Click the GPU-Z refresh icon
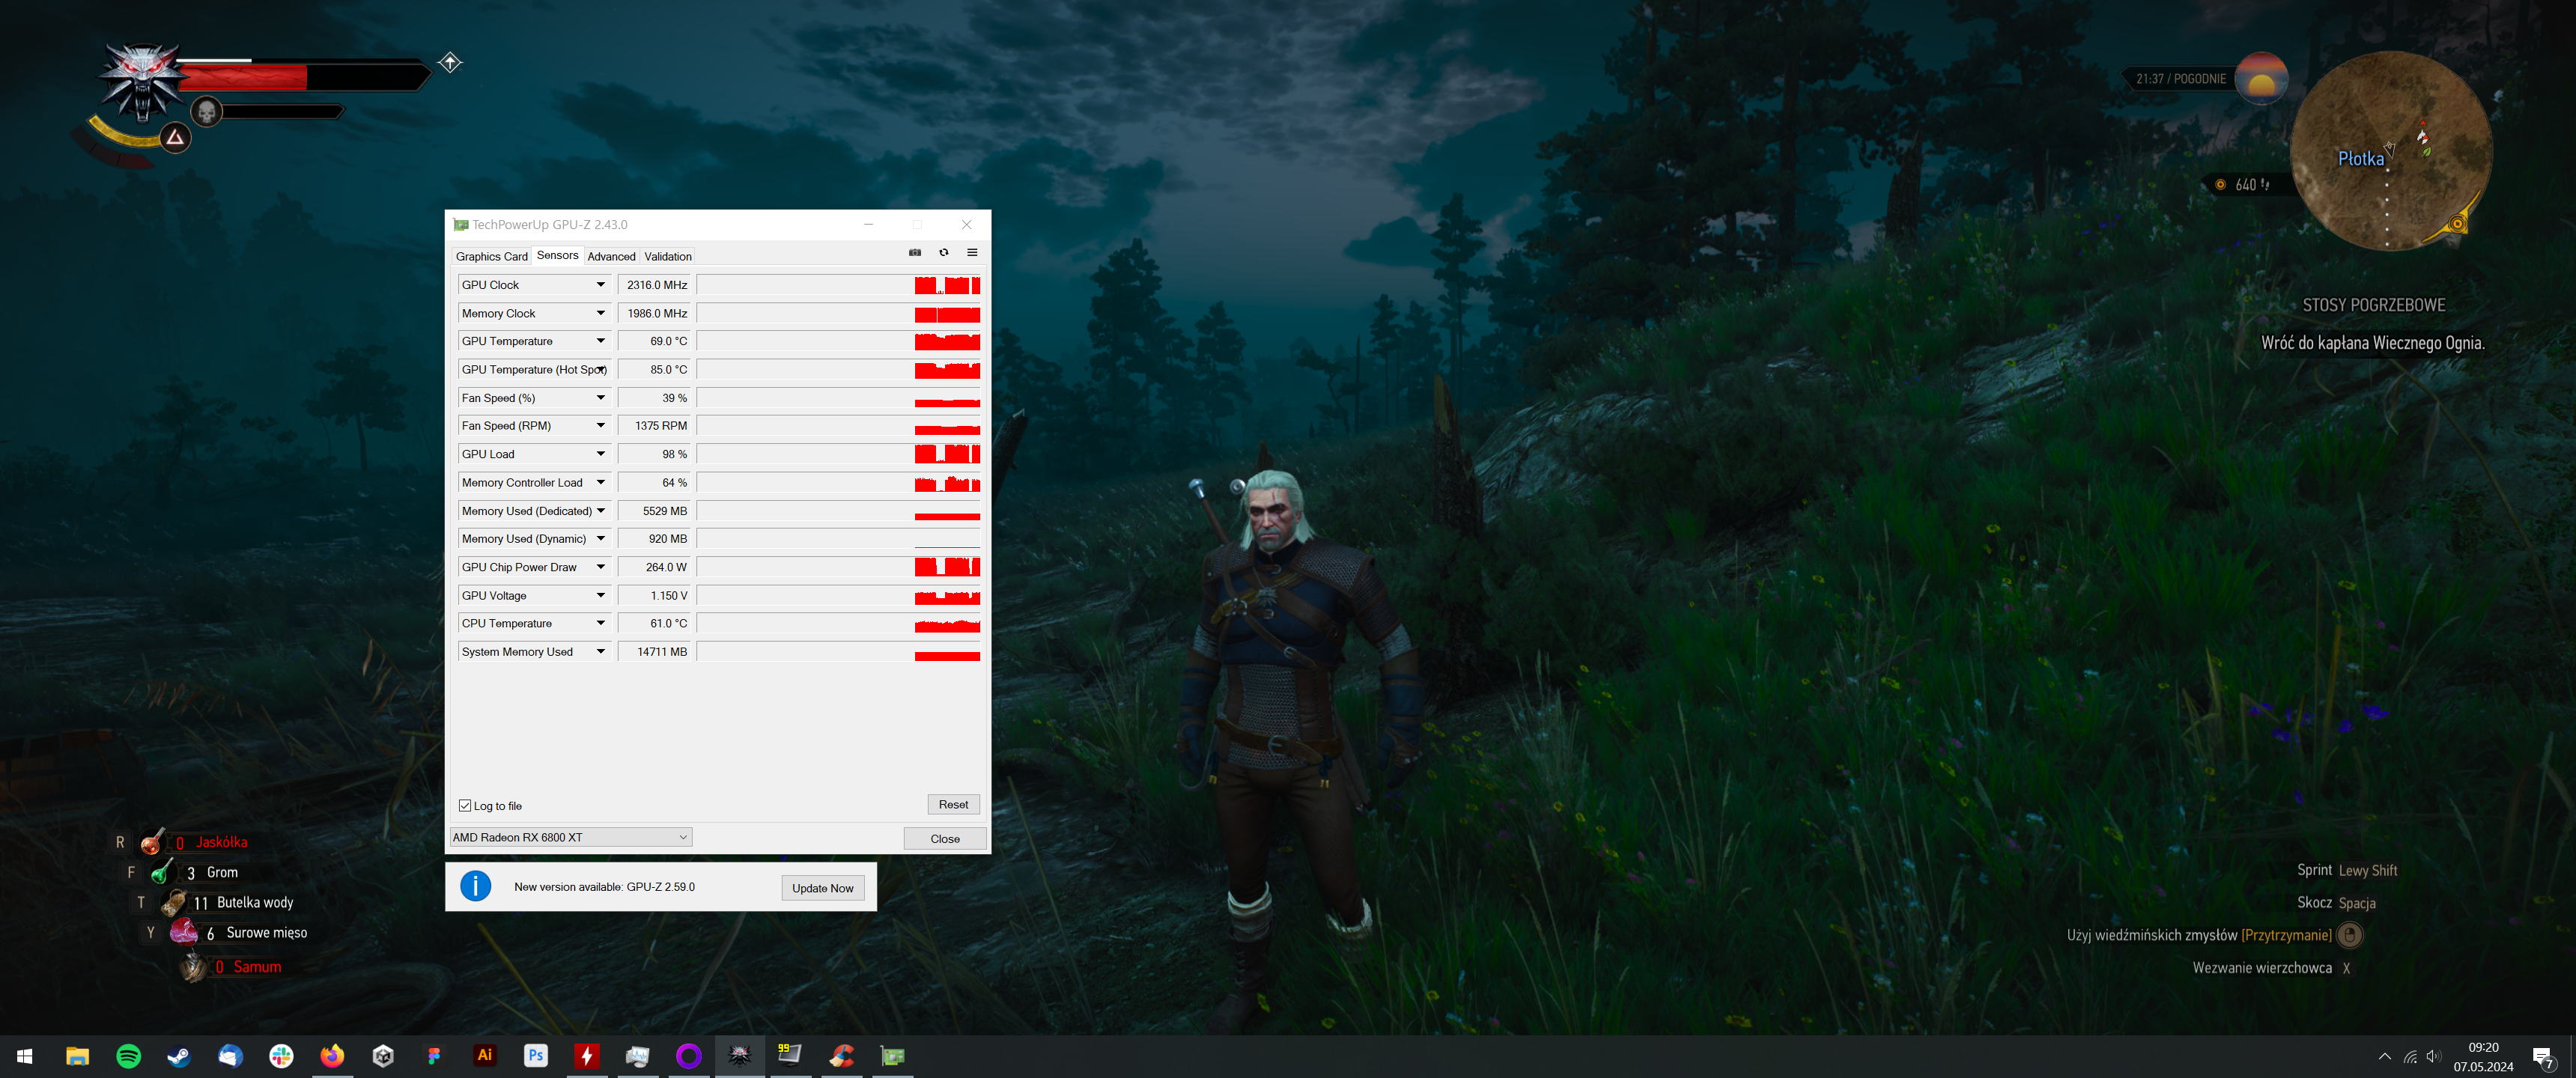The image size is (2576, 1078). pyautogui.click(x=943, y=253)
